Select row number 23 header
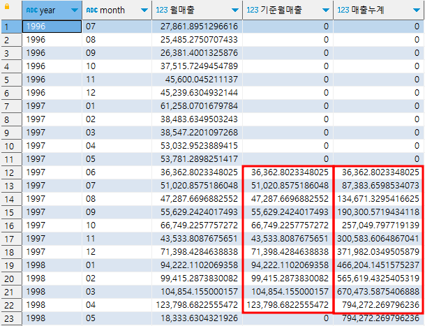The width and height of the screenshot is (425, 326). [x=11, y=318]
